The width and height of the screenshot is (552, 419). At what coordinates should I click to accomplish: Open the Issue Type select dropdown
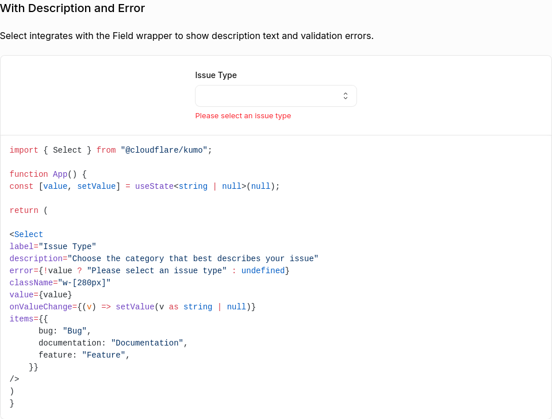(x=275, y=96)
